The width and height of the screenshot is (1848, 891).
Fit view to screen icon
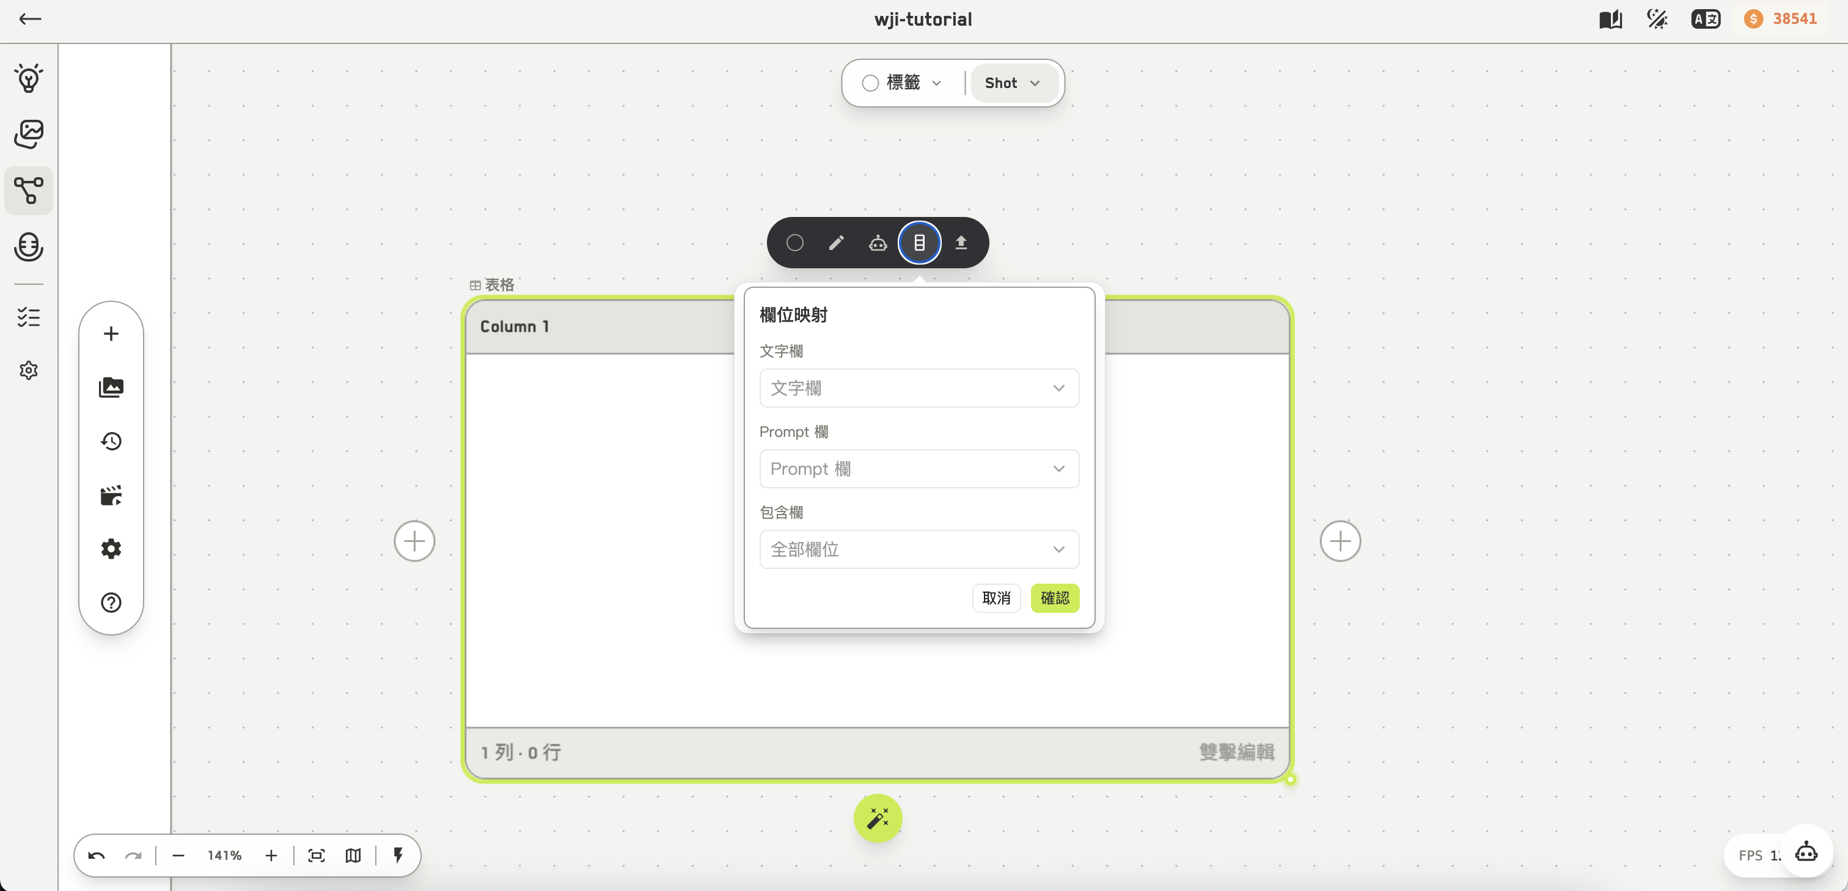[317, 856]
